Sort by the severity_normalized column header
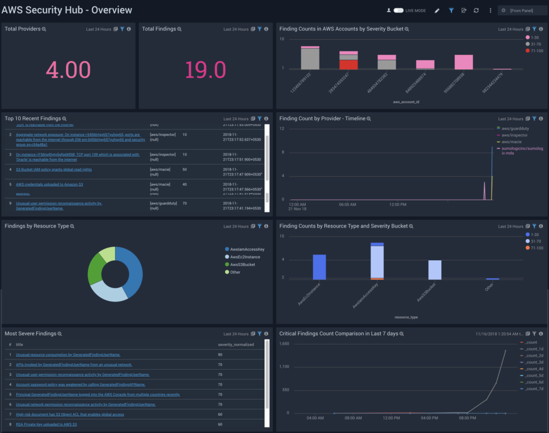 tap(236, 344)
